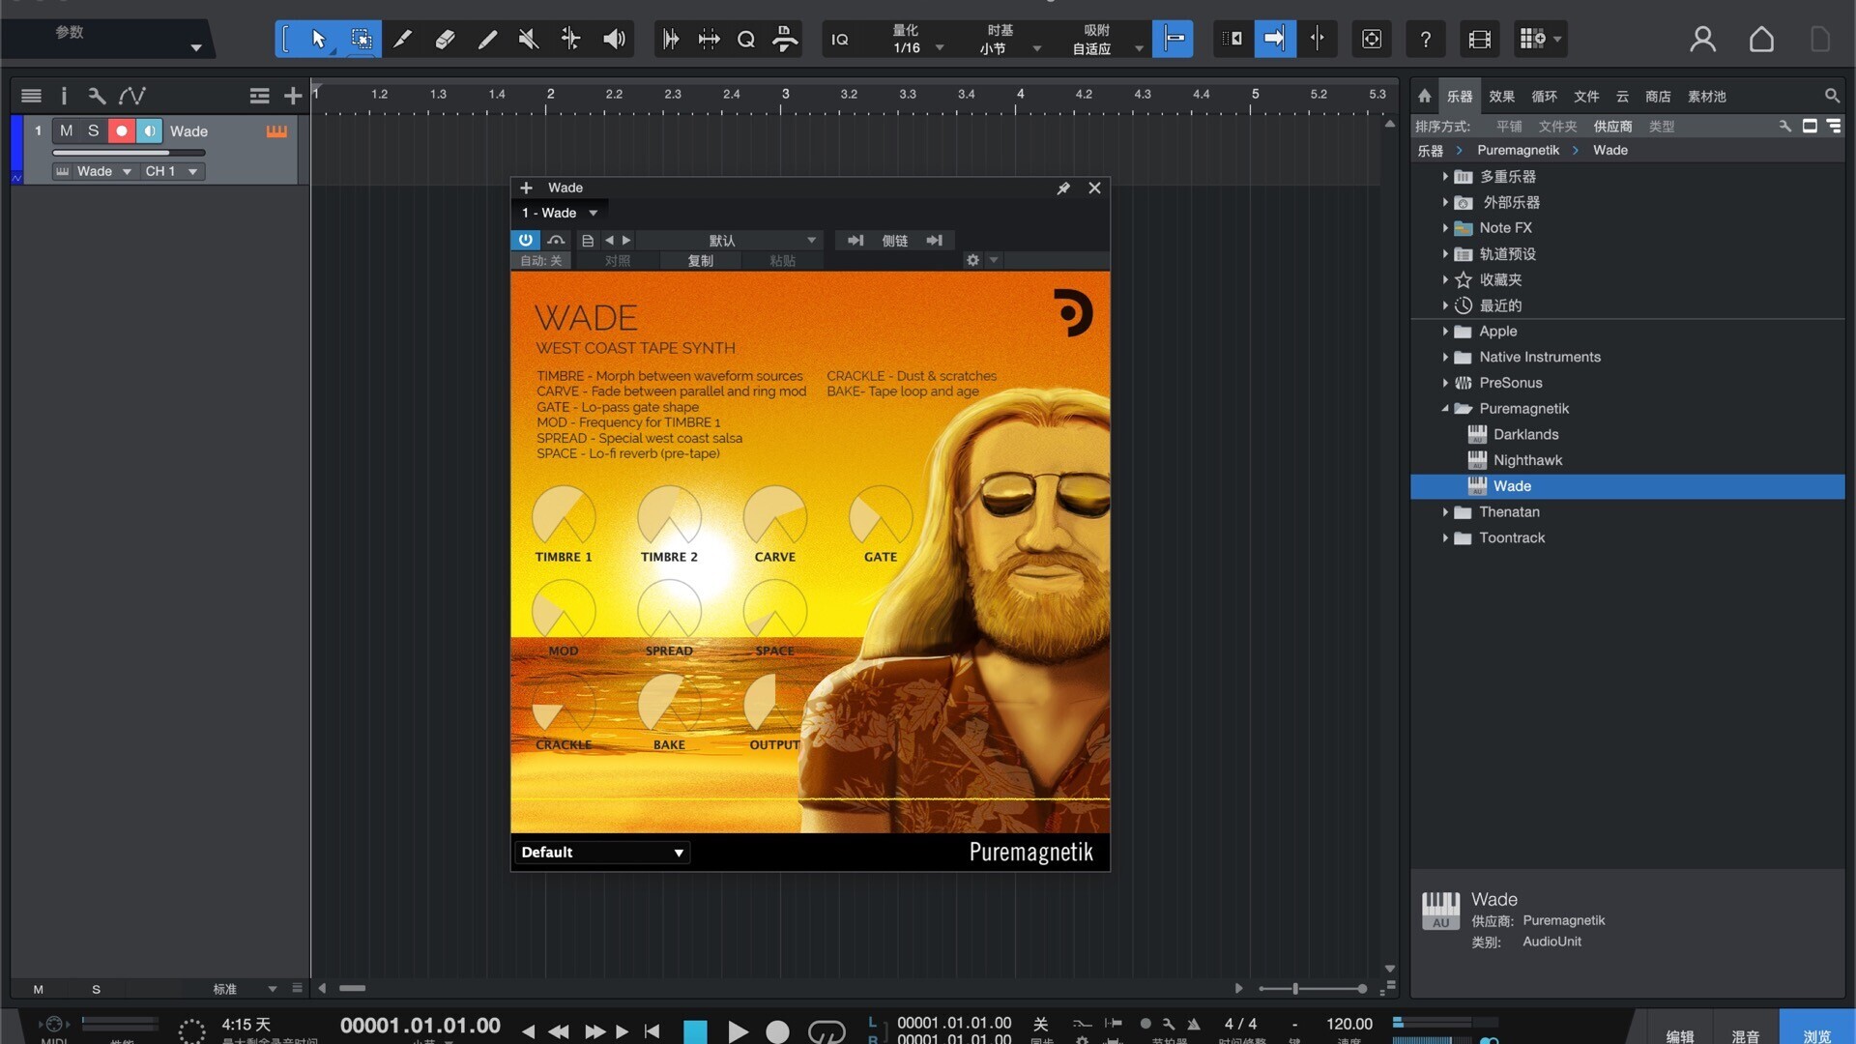Image resolution: width=1856 pixels, height=1044 pixels.
Task: Click the Copy button in plugin header
Action: point(700,260)
